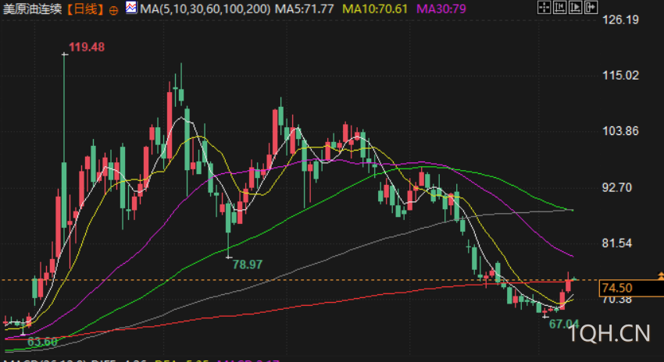
Task: Select the 78.97 low price marker
Action: click(248, 264)
